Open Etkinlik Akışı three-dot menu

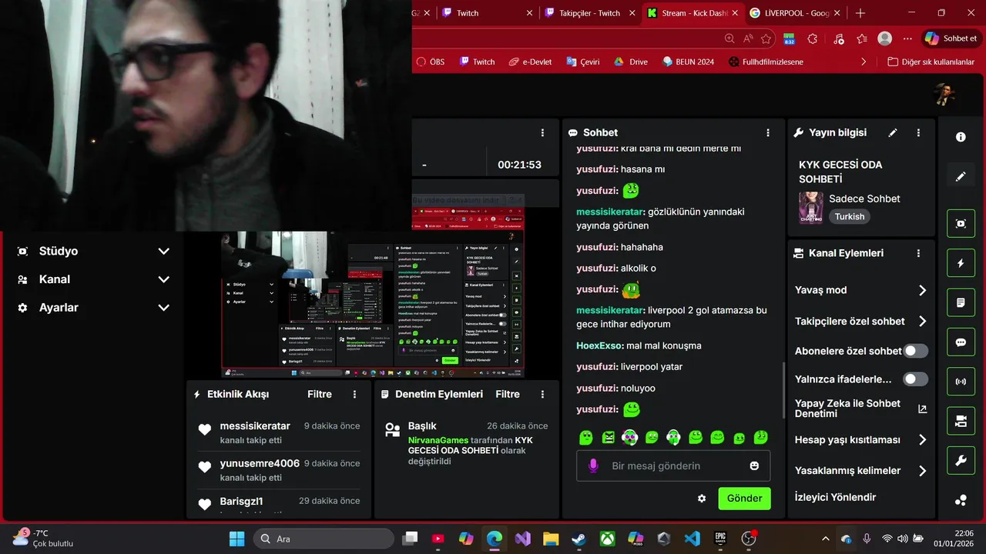(x=355, y=394)
